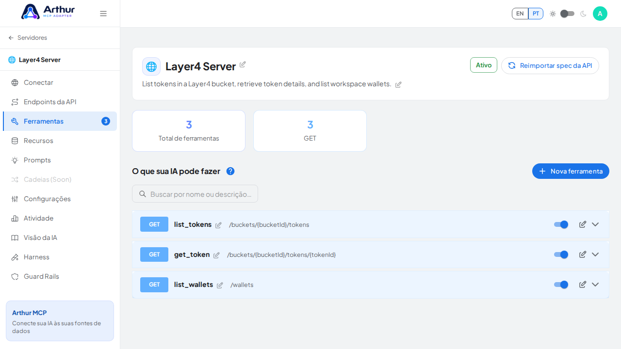Select Ferramentas in the sidebar

[x=60, y=121]
